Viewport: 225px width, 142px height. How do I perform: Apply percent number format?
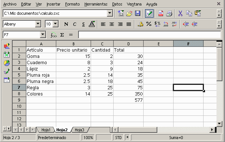(x=149, y=24)
